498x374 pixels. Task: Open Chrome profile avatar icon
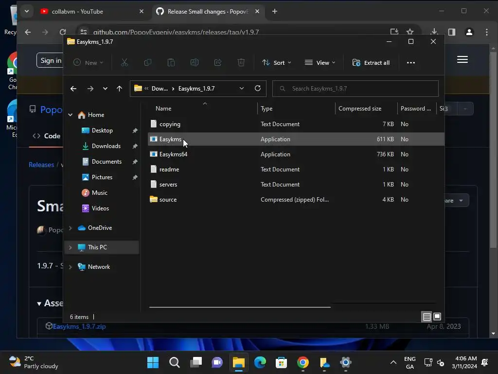click(469, 32)
